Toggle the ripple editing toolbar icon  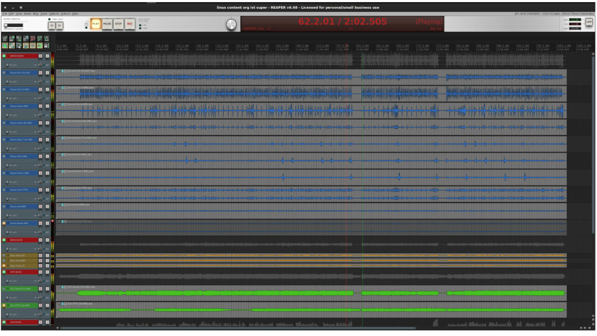tap(19, 46)
